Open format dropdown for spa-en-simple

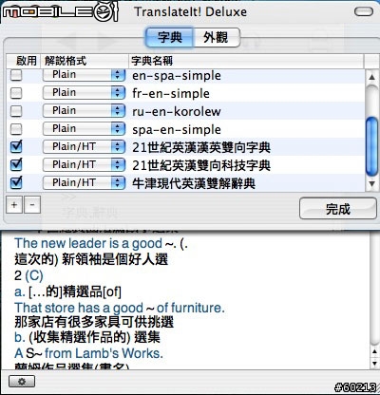84,129
